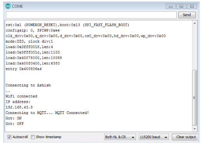Click the Arduino logo in title bar

click(8, 6)
